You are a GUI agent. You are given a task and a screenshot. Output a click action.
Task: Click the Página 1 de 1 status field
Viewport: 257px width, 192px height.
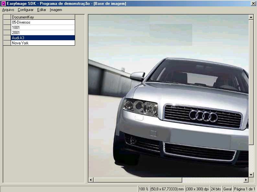245,189
